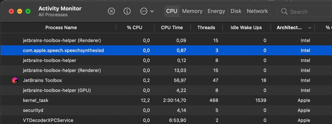Screen dimensions: 332x124
Task: Click kernel_task CPU time 2:30:14,70
Action: tap(175, 100)
